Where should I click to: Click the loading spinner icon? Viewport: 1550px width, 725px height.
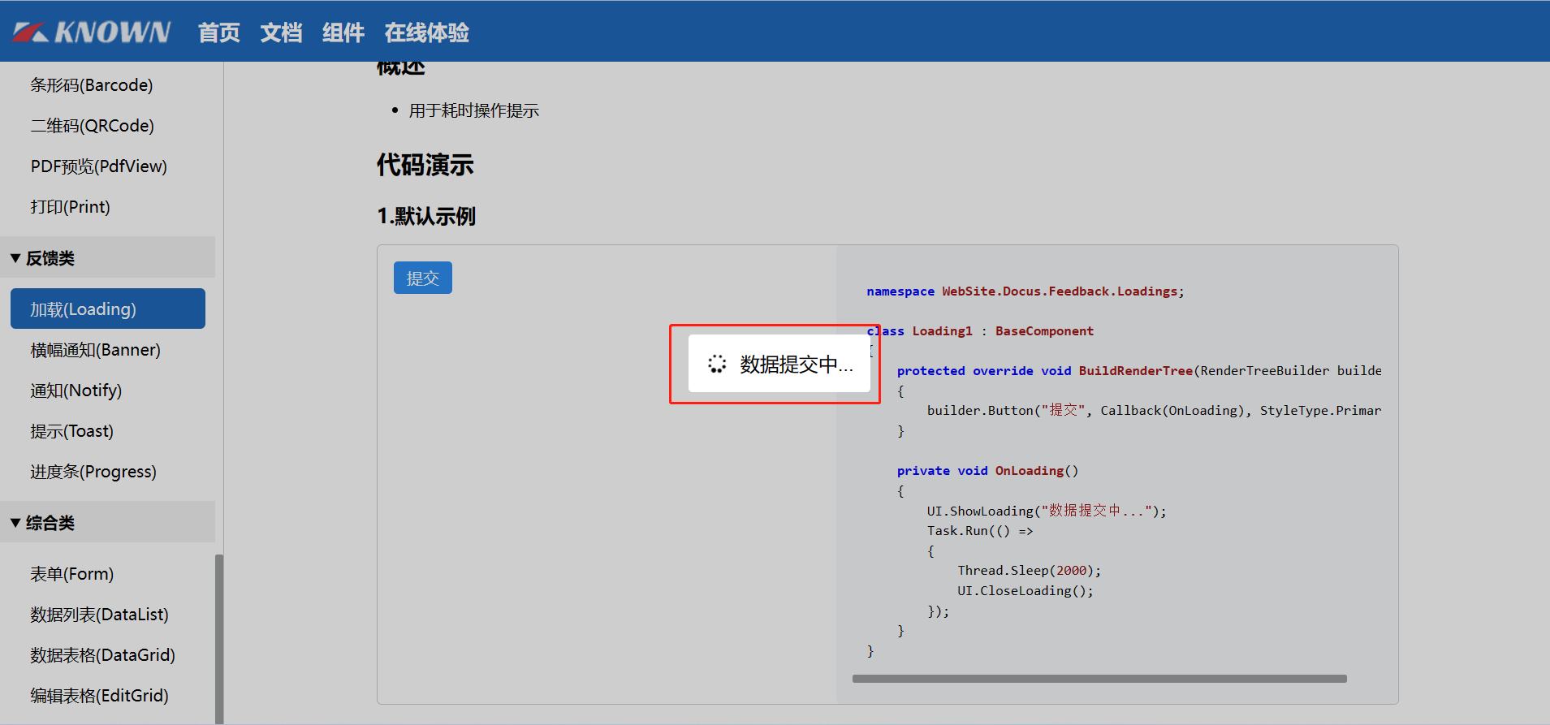click(x=717, y=364)
